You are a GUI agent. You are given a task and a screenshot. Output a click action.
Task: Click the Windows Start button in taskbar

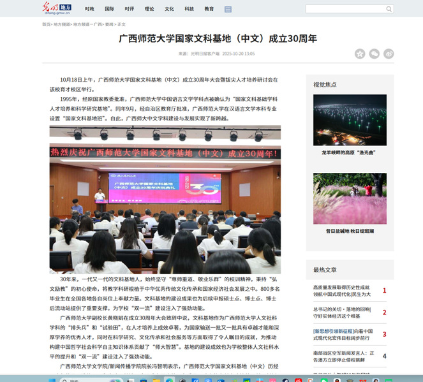tap(52, 379)
